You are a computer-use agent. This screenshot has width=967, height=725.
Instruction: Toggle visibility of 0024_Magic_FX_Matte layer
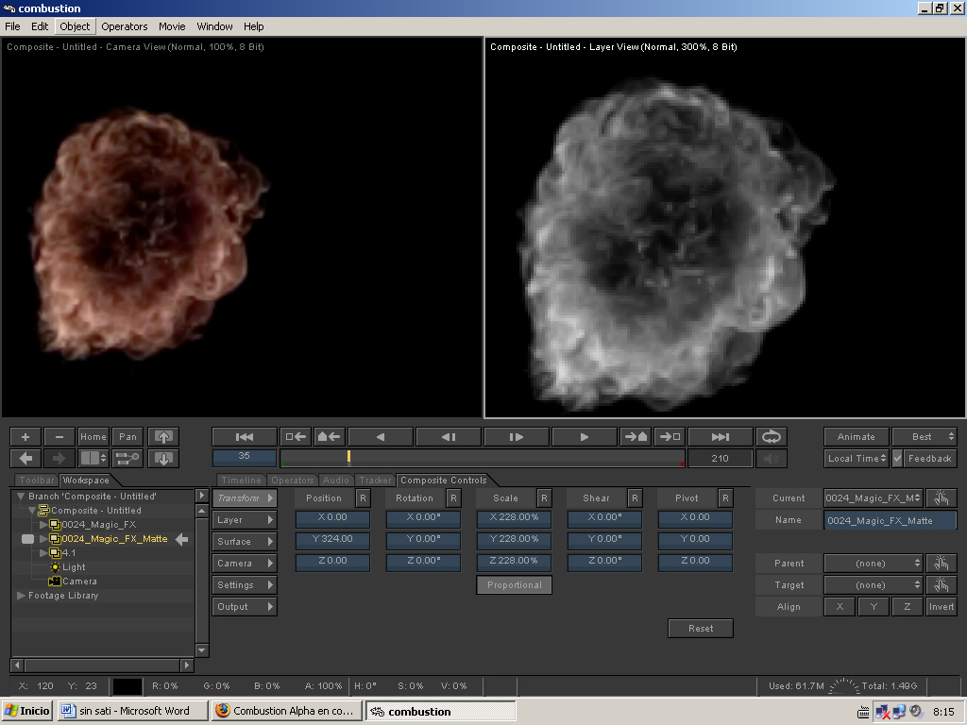[27, 539]
